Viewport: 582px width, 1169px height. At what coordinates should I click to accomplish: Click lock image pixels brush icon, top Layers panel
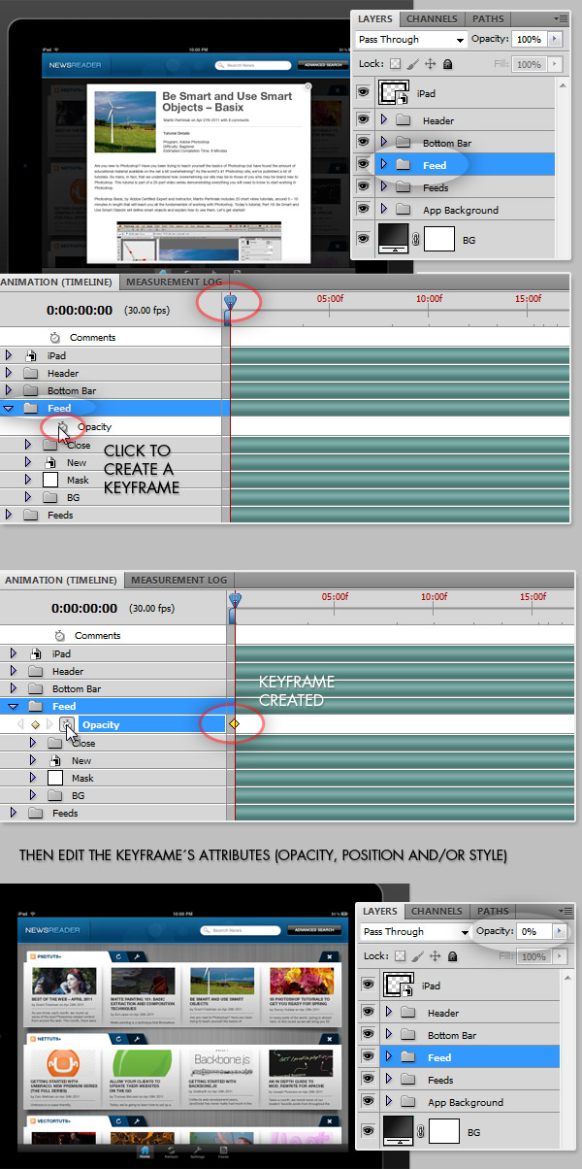tap(412, 64)
